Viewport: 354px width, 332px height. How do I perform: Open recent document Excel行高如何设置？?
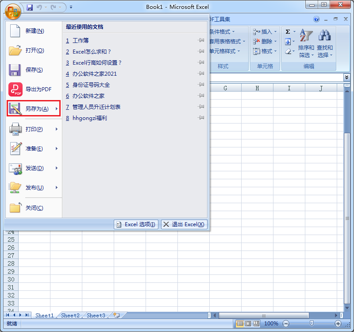point(135,62)
